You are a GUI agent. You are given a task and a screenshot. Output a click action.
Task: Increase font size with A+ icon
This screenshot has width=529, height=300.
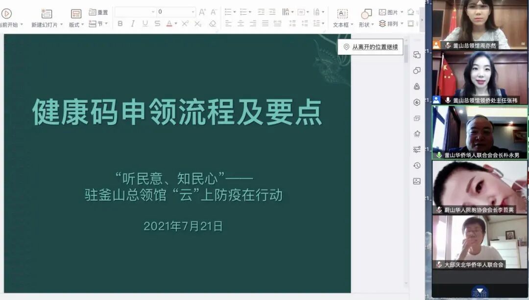(202, 12)
